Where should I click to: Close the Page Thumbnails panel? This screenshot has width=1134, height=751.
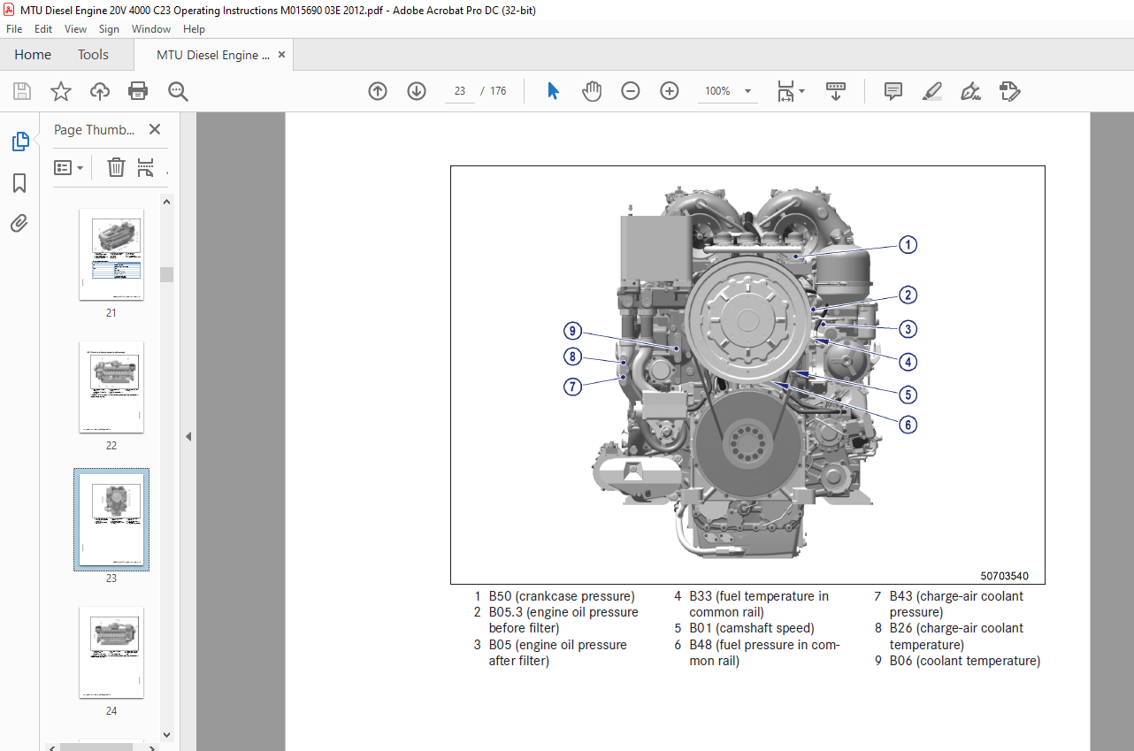tap(155, 129)
